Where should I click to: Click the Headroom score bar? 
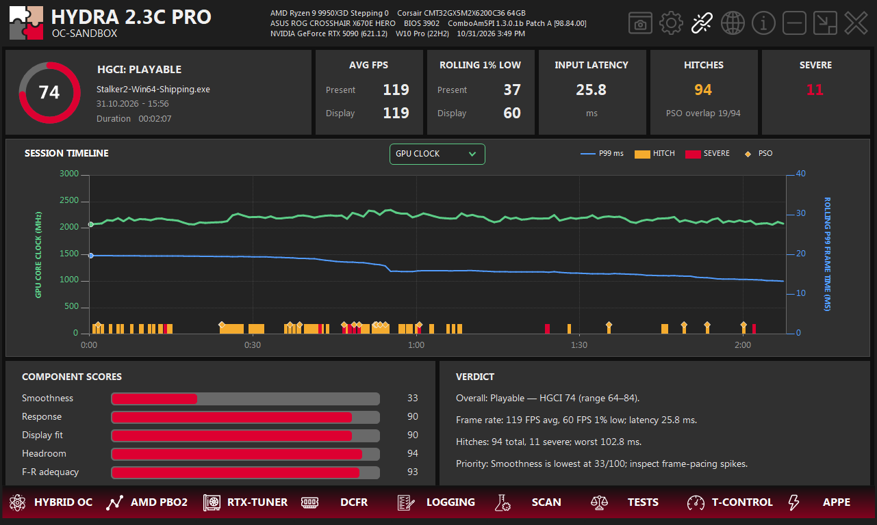(x=245, y=454)
